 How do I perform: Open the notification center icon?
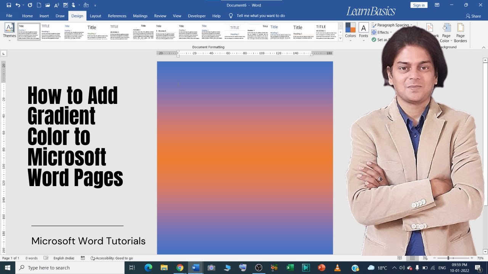click(478, 268)
